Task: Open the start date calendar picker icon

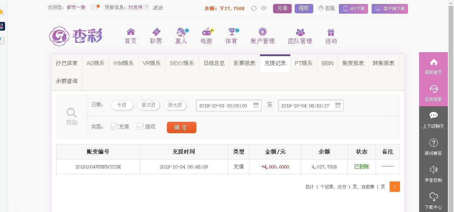Action: click(x=256, y=105)
